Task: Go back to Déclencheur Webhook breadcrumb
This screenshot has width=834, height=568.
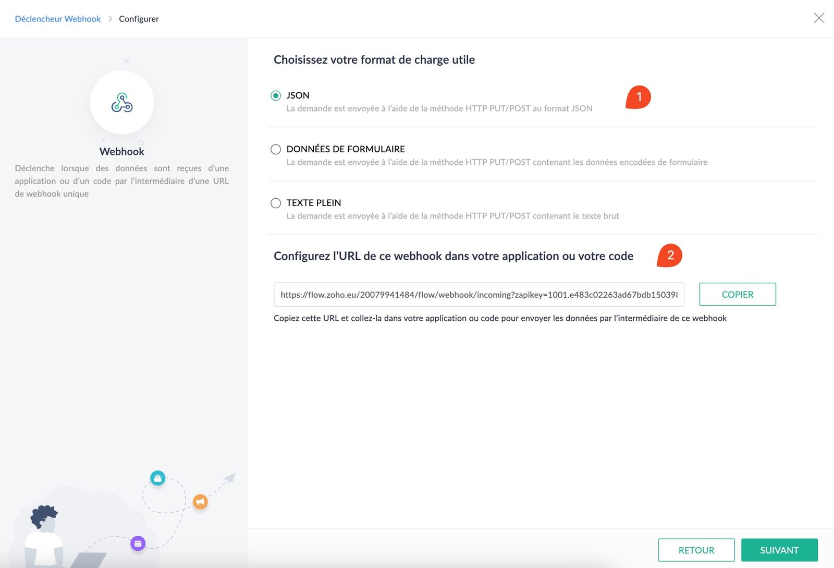Action: pos(58,19)
